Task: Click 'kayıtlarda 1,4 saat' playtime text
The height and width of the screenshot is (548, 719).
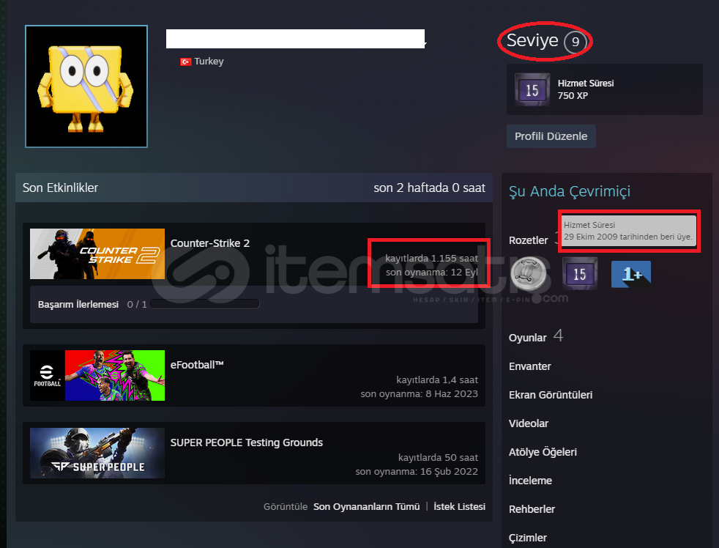Action: pos(437,380)
